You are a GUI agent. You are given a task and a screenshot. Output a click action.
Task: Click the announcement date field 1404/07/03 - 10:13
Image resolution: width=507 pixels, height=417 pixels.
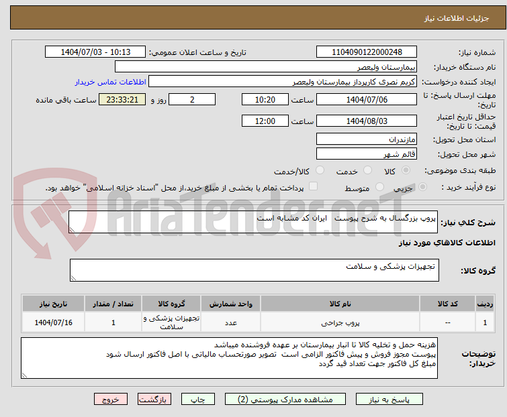[x=95, y=52]
